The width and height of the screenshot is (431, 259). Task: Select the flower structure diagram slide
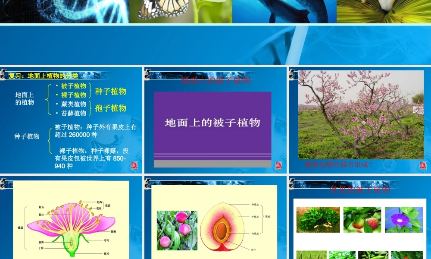(71, 218)
